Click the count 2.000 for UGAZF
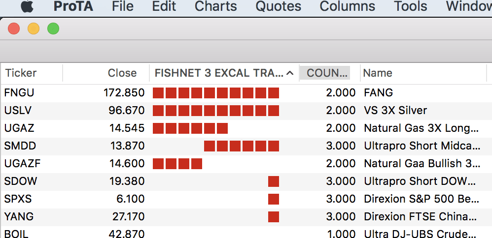 point(341,163)
